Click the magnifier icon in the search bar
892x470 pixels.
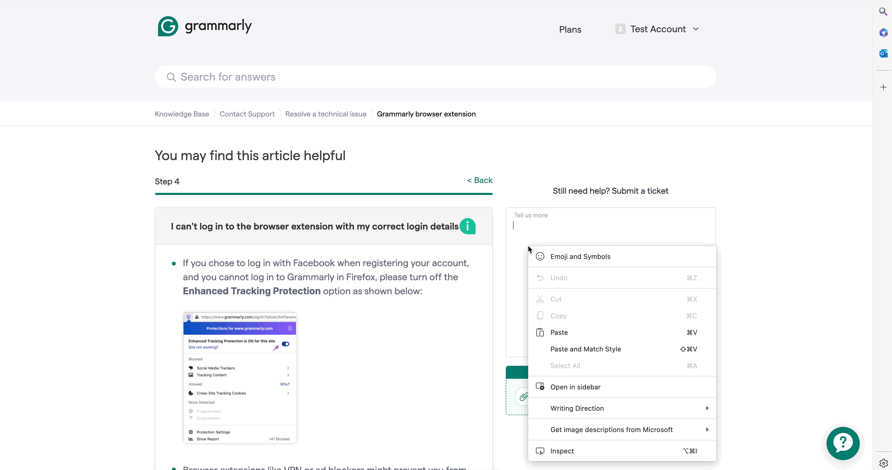pyautogui.click(x=171, y=77)
